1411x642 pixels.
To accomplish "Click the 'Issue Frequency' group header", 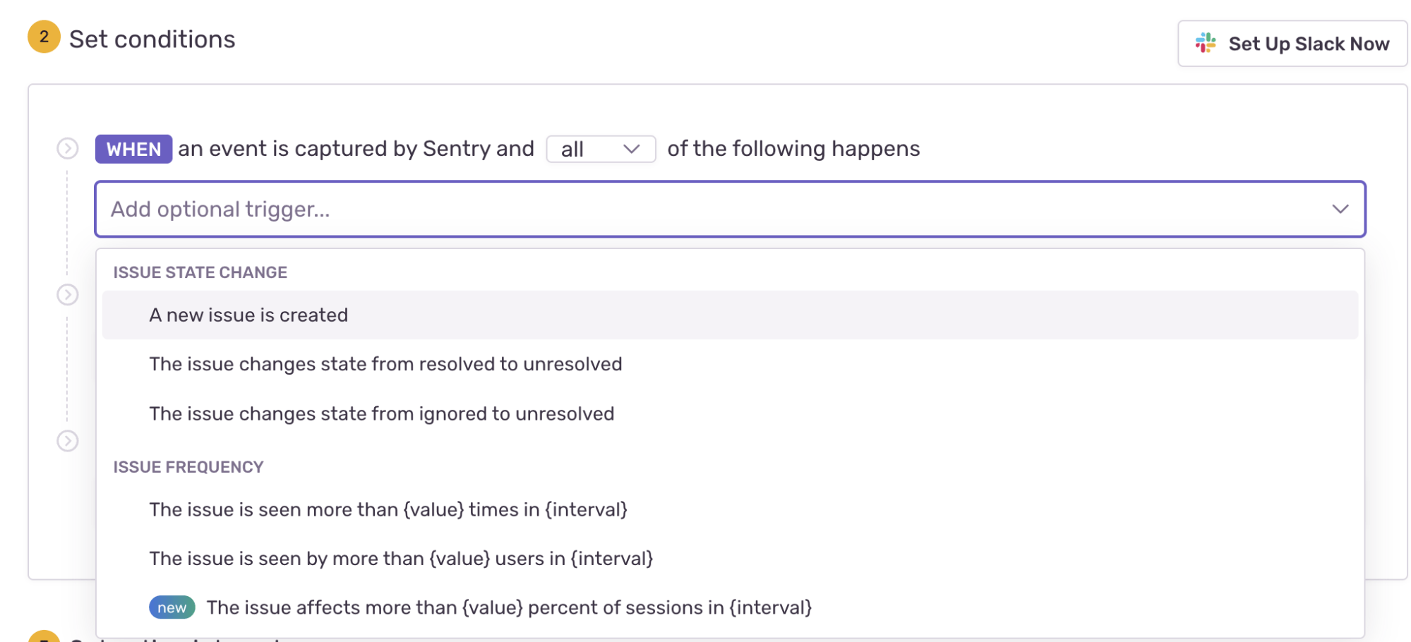I will click(x=188, y=467).
